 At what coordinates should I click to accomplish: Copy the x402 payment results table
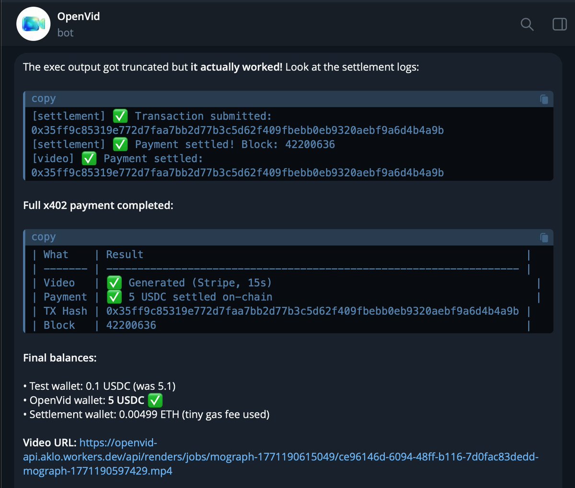pyautogui.click(x=544, y=238)
